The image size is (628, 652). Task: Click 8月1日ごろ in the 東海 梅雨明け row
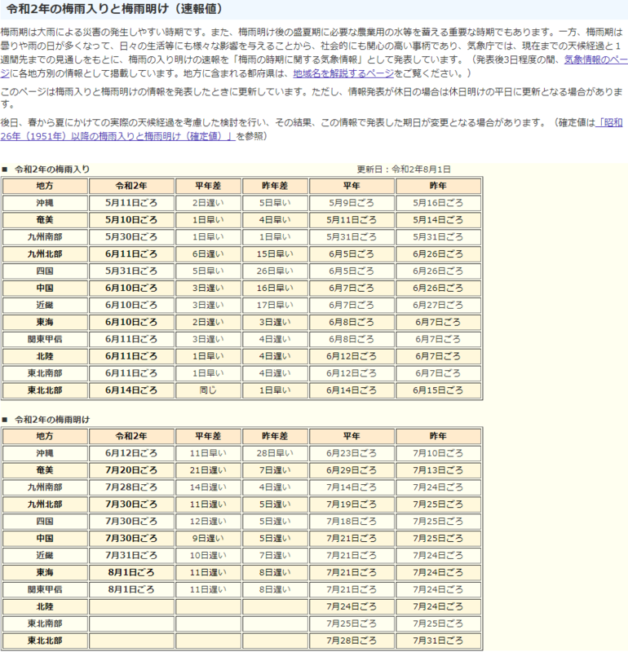pyautogui.click(x=131, y=573)
